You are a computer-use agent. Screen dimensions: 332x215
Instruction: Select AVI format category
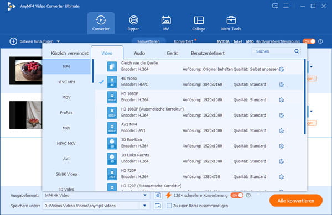[x=66, y=159]
